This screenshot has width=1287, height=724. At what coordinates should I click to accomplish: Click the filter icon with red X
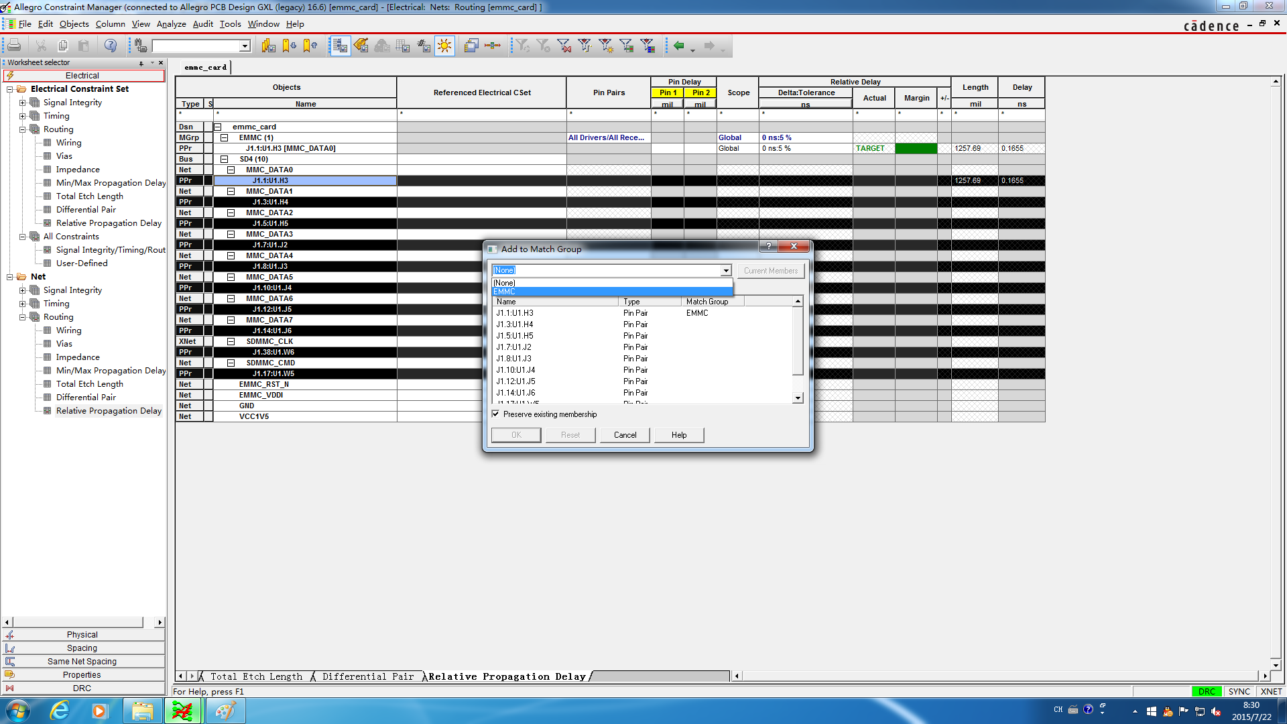pyautogui.click(x=564, y=46)
